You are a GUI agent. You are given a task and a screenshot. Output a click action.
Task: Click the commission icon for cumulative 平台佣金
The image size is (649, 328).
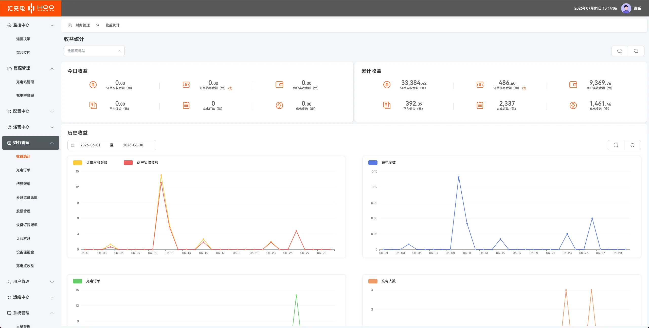point(387,105)
